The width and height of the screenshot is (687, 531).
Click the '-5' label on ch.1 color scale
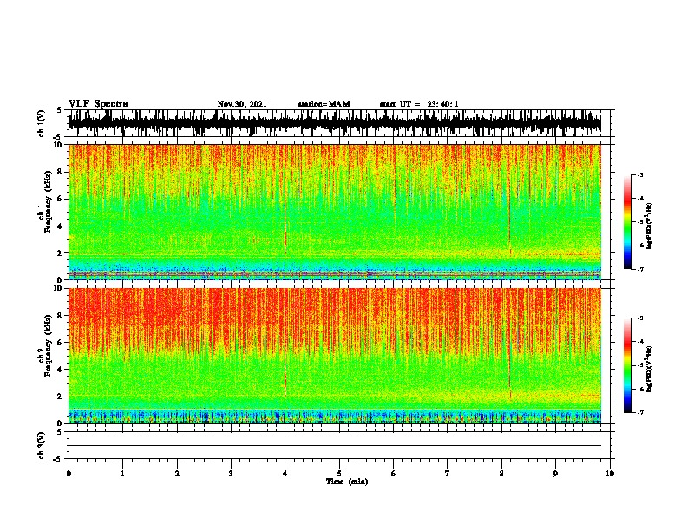coord(639,222)
